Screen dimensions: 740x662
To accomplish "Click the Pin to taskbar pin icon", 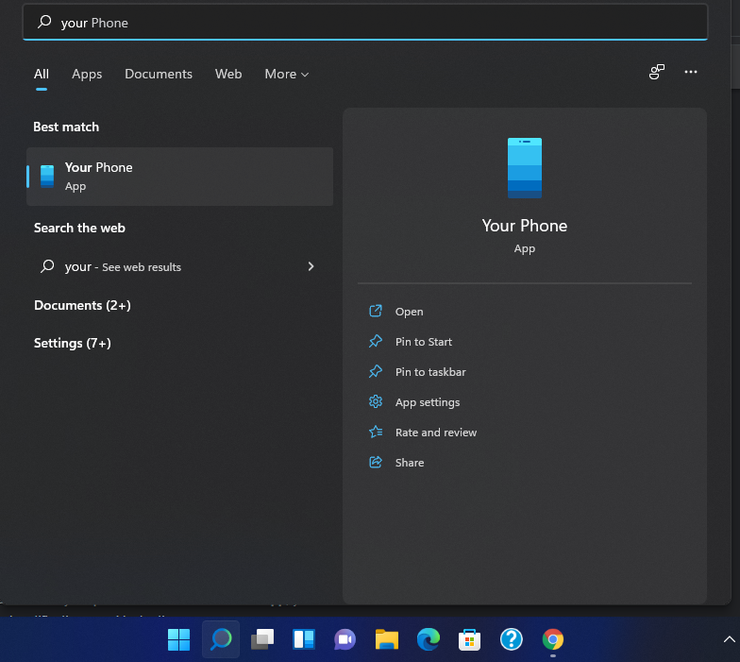I will [376, 371].
